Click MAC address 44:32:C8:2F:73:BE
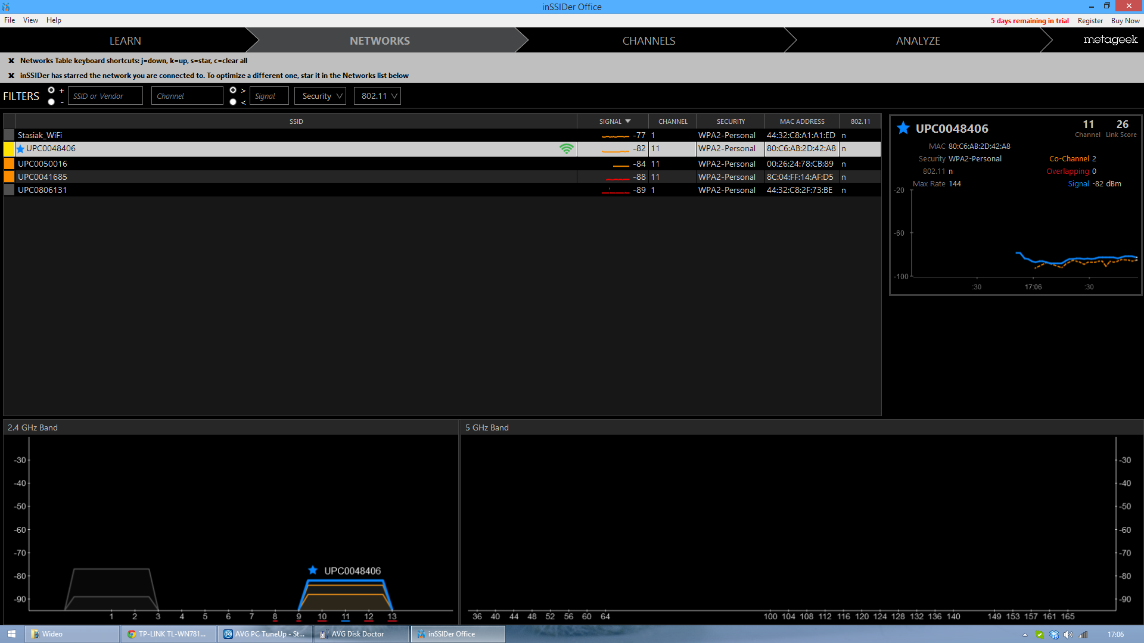1144x643 pixels. 799,190
